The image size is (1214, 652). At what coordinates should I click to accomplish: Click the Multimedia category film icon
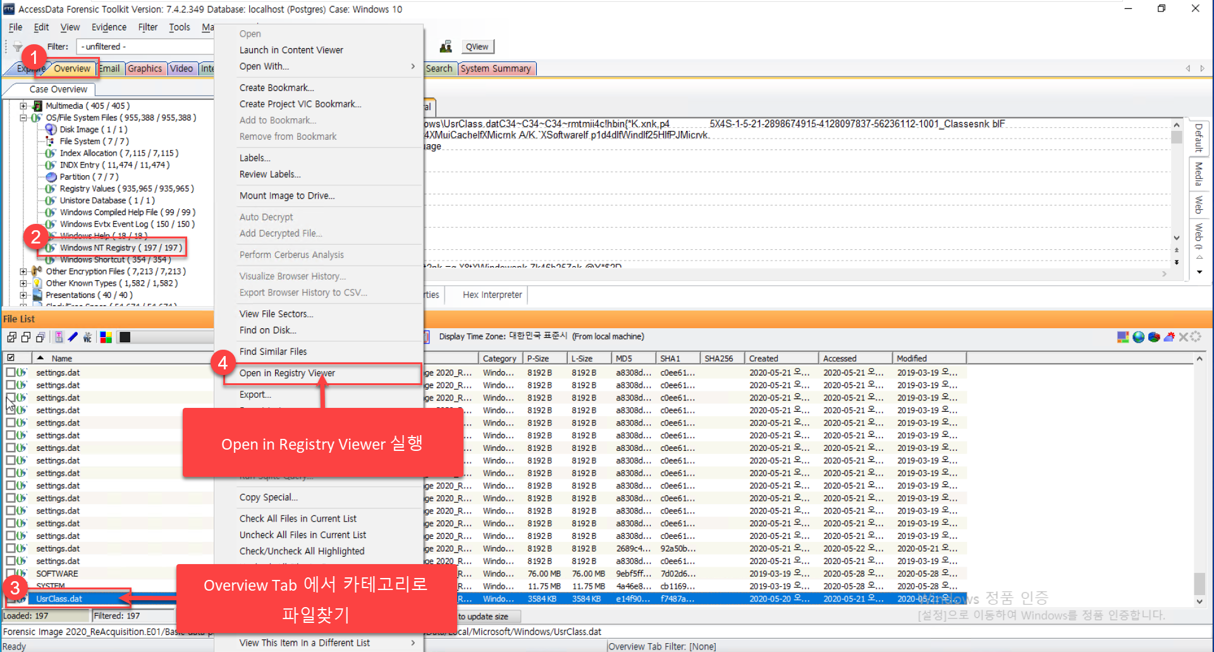(x=38, y=106)
